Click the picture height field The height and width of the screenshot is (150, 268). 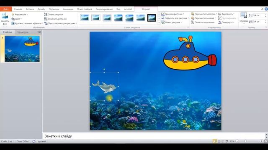coord(258,15)
